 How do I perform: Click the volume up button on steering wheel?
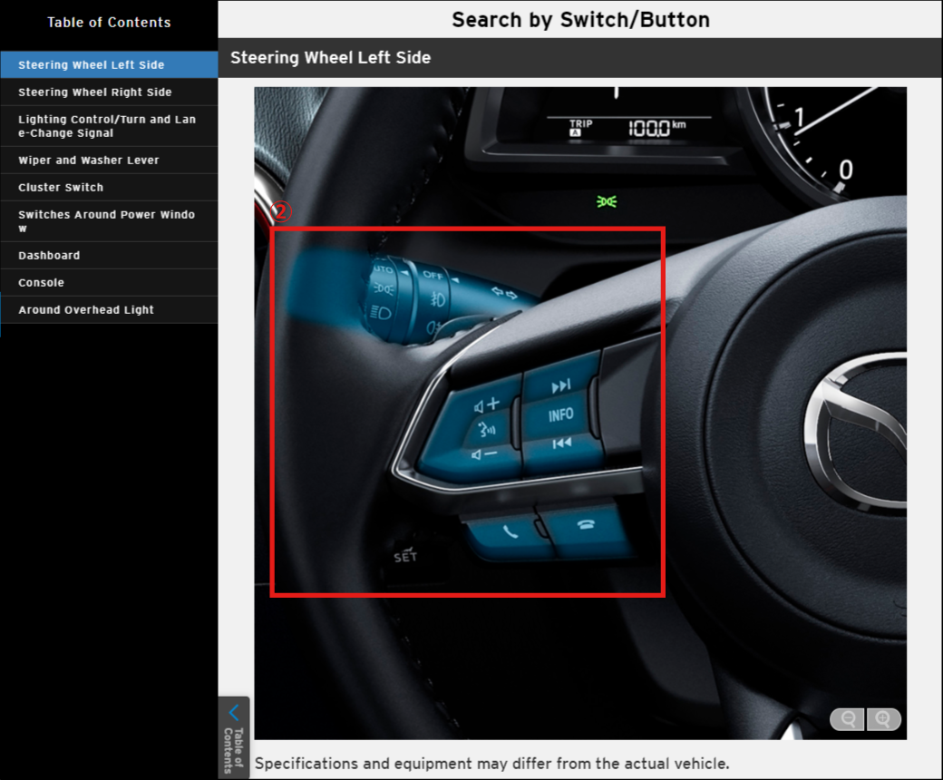487,404
